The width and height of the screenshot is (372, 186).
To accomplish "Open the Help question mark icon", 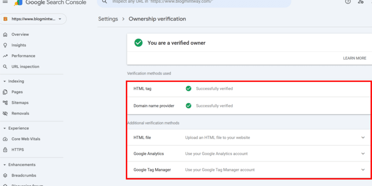I will click(348, 2).
